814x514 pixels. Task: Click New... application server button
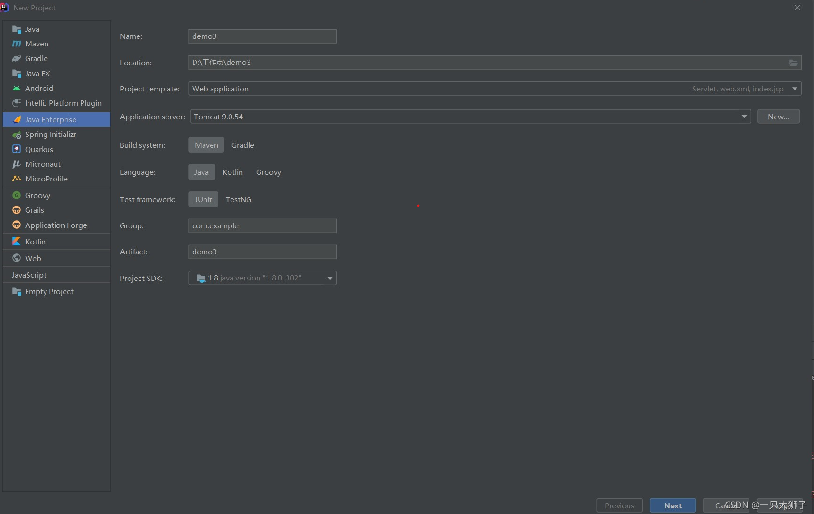(778, 117)
